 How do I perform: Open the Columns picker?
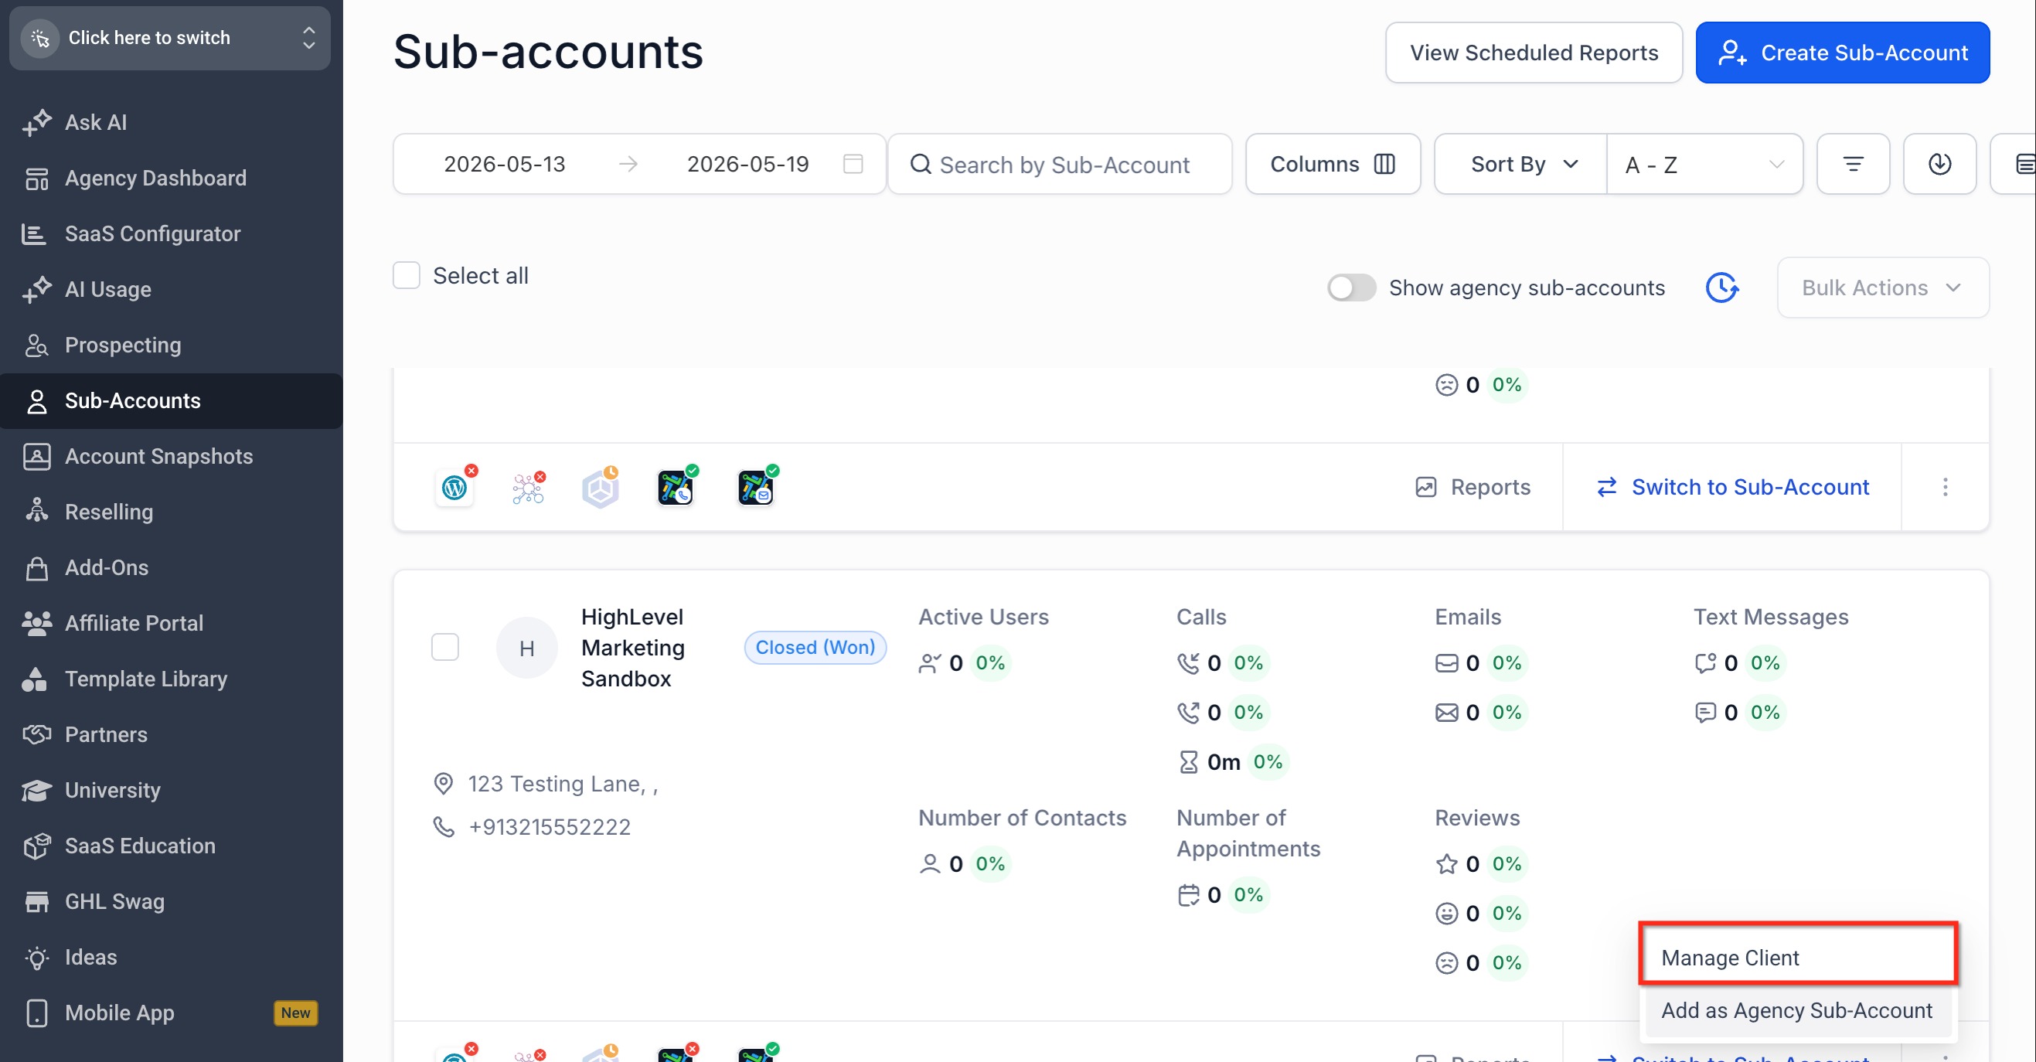(1333, 164)
